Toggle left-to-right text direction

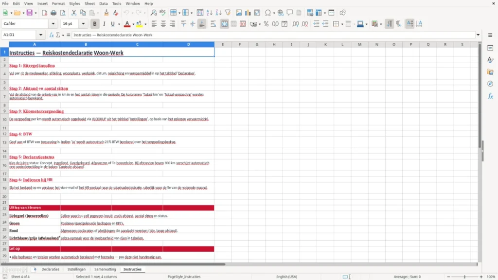coord(390,24)
